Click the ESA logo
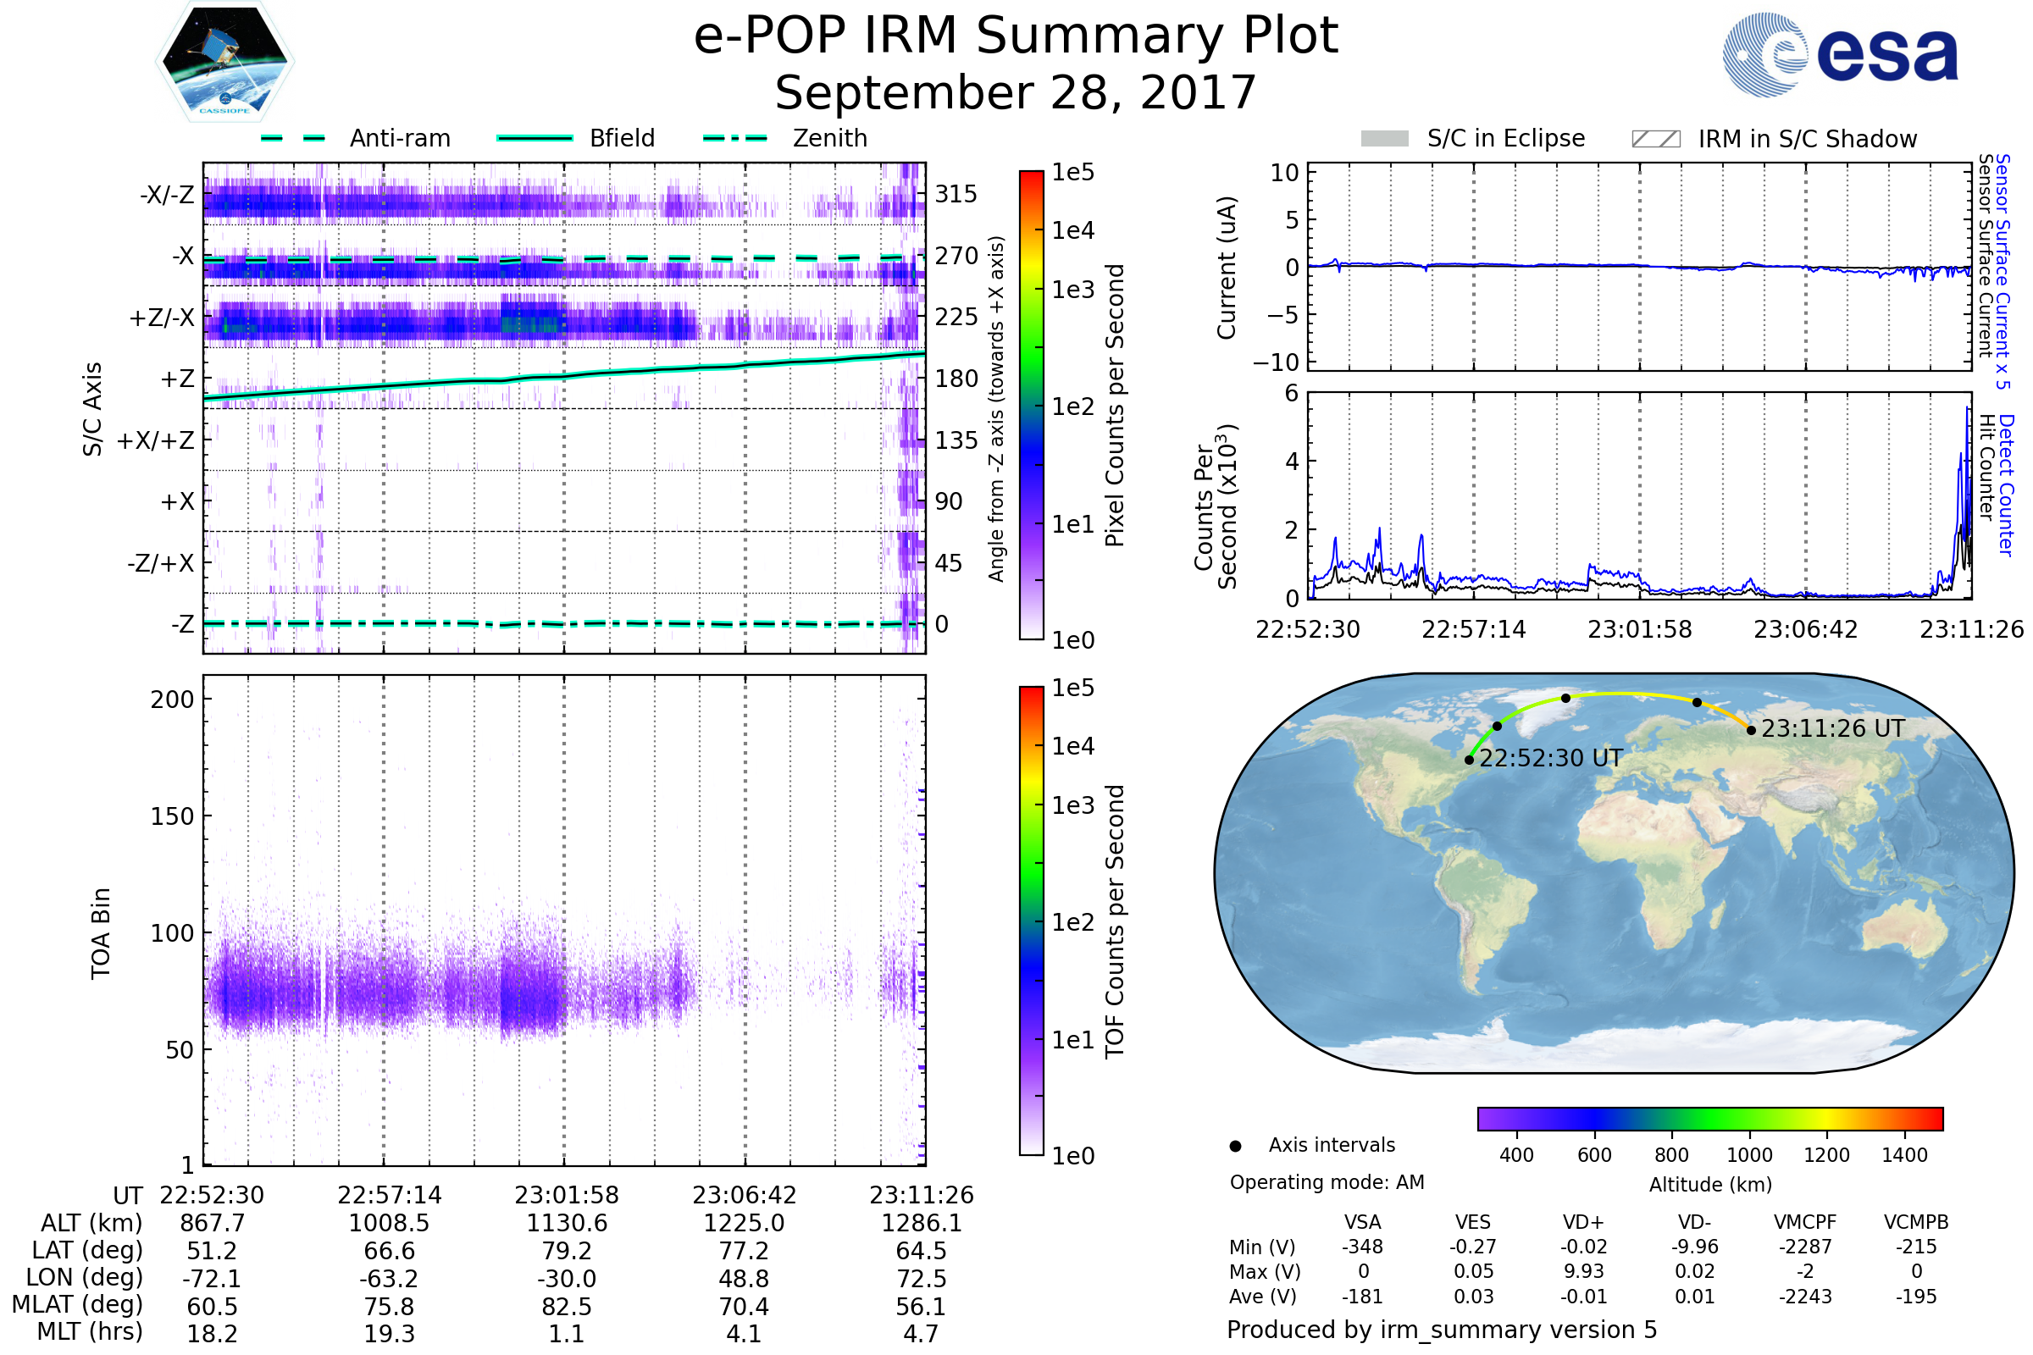Screen dimensions: 2033x1355 point(1839,55)
